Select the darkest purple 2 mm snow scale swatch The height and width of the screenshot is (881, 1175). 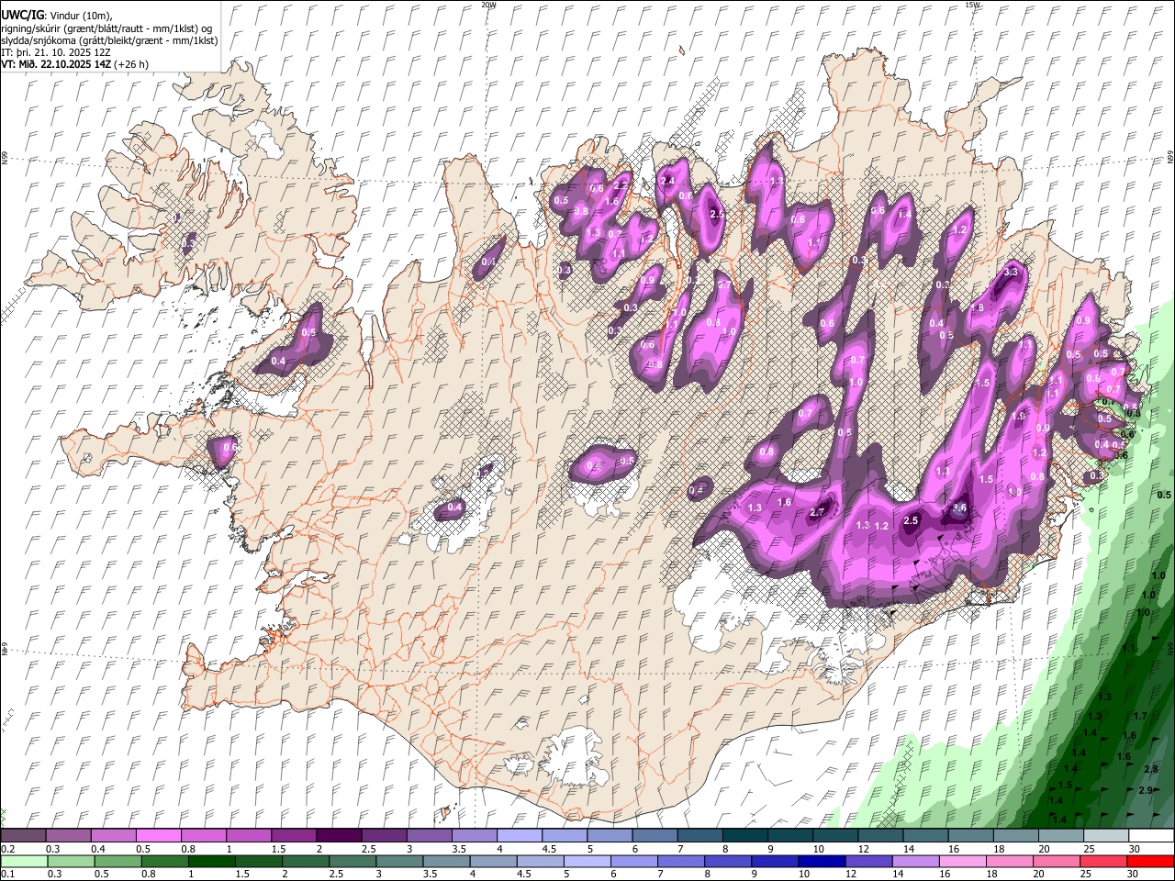[338, 835]
